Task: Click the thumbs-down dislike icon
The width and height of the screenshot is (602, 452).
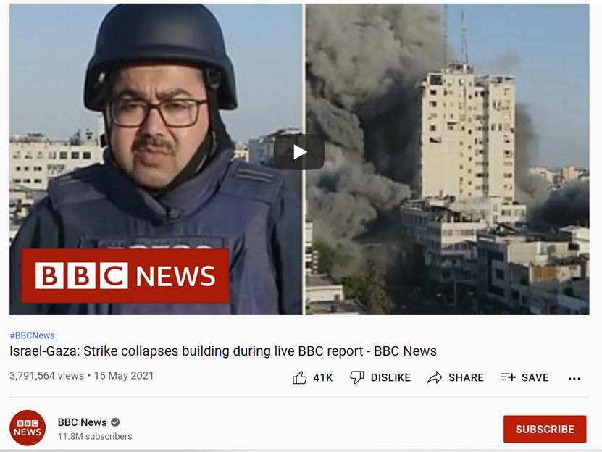Action: [357, 377]
